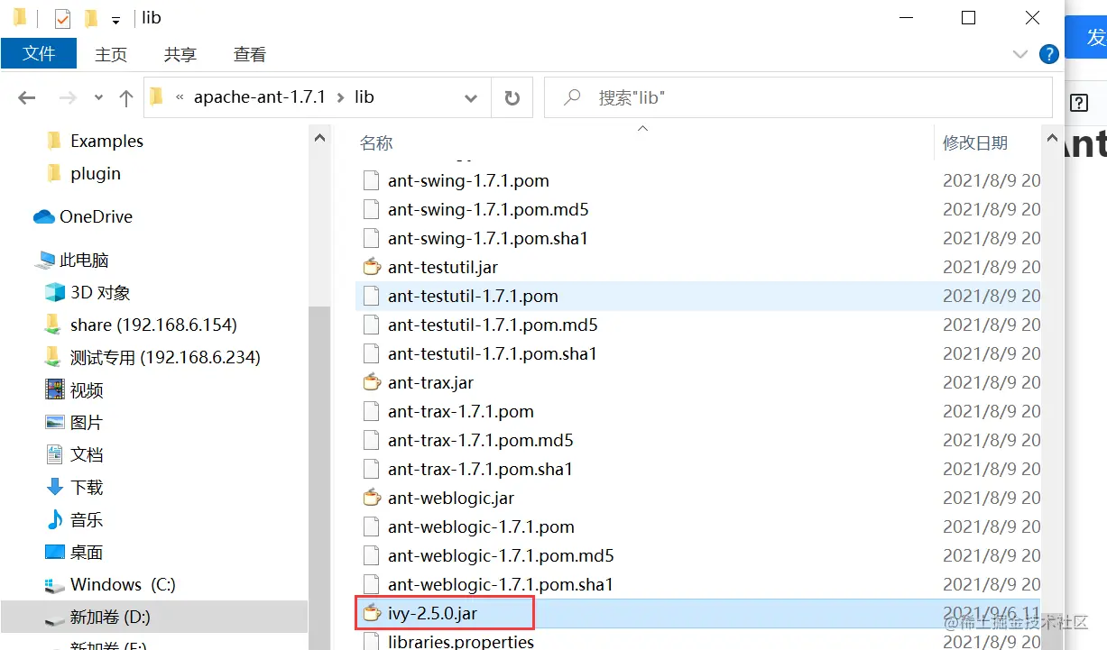Image resolution: width=1107 pixels, height=650 pixels.
Task: Open the 文档 folder
Action: coord(87,454)
